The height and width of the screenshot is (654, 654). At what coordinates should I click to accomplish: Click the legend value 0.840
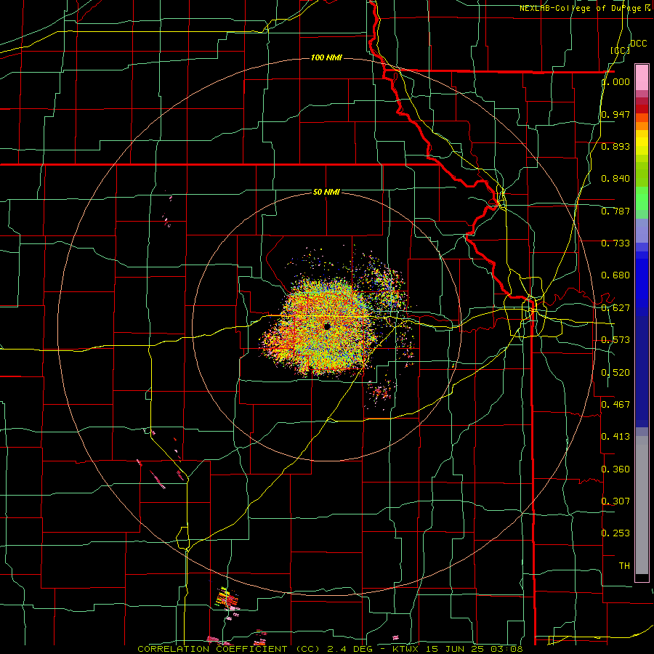tap(615, 179)
